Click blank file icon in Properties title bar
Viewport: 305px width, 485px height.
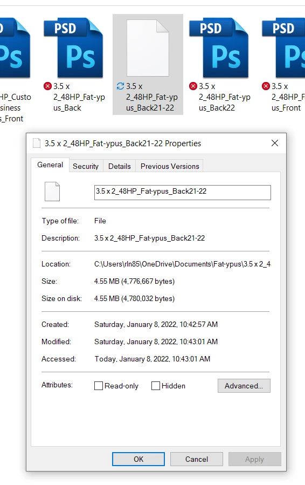click(37, 143)
